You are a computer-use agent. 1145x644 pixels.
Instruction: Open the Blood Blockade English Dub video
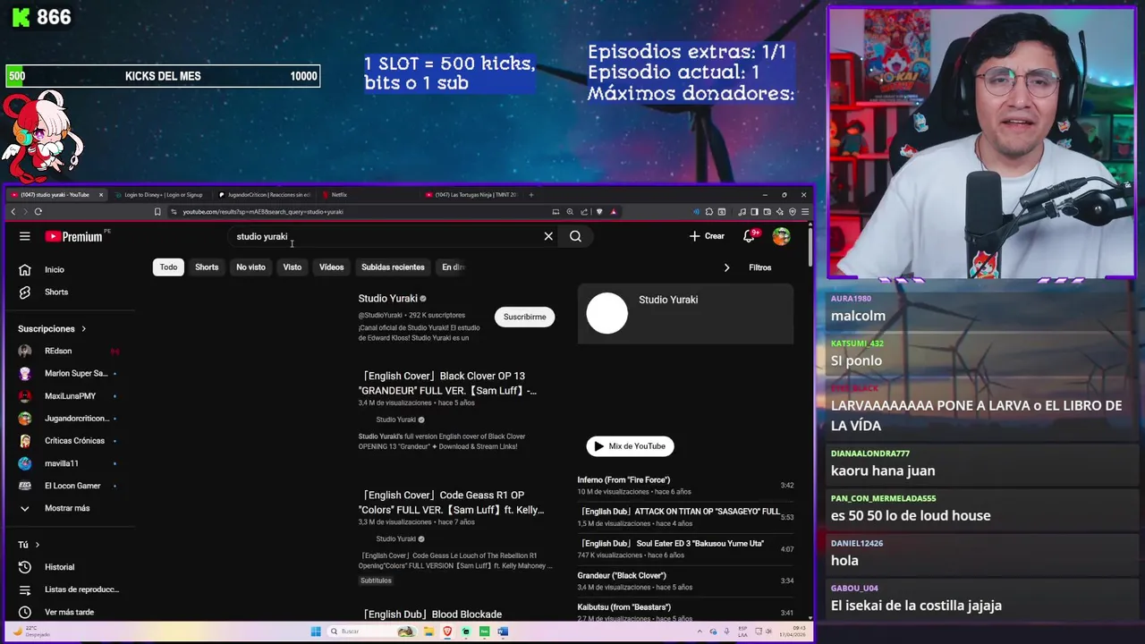[x=430, y=614]
